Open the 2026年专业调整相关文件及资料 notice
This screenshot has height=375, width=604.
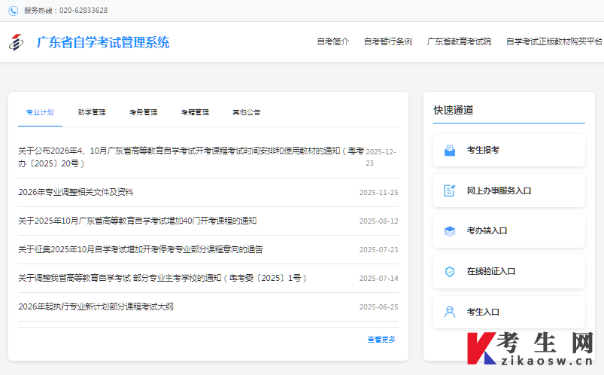coord(75,192)
